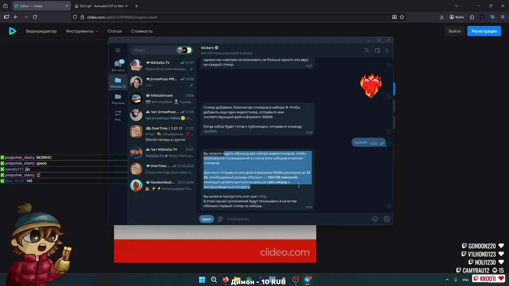This screenshot has width=509, height=286.
Task: Open the Статьи page
Action: (115, 31)
